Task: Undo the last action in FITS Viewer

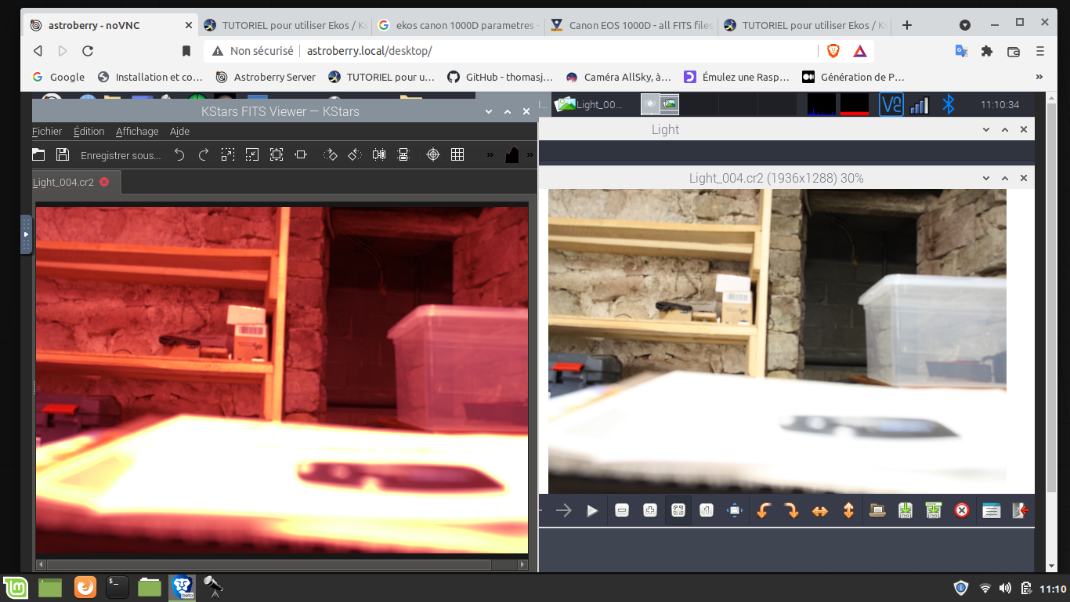Action: (179, 155)
